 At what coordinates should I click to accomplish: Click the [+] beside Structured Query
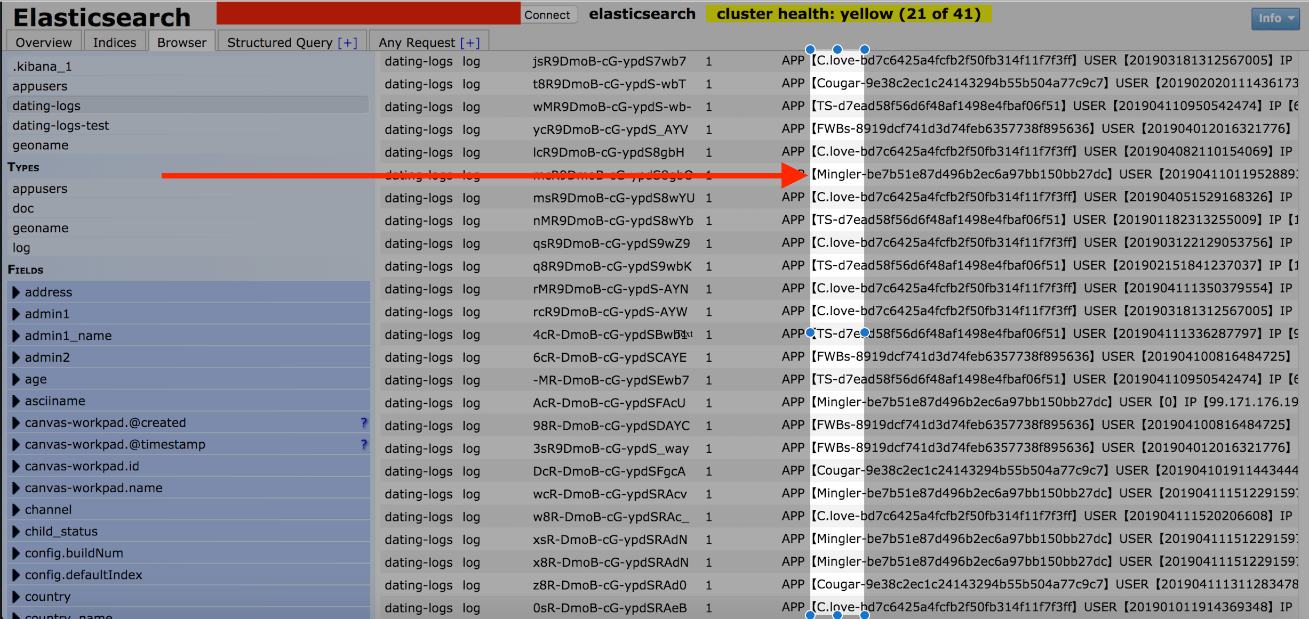click(x=348, y=42)
